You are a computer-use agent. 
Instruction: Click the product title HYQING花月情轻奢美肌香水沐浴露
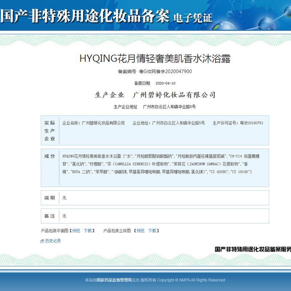[x=155, y=58]
